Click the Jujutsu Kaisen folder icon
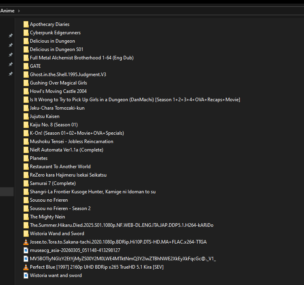This screenshot has width=304, height=285. (x=26, y=116)
